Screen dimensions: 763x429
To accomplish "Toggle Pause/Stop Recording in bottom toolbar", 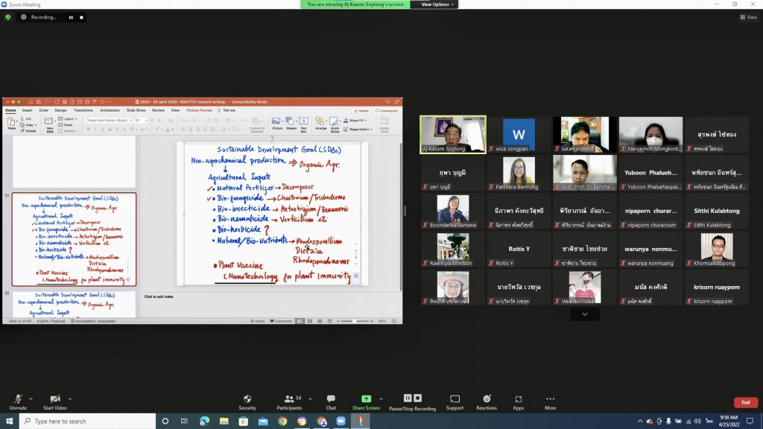I will (x=412, y=400).
